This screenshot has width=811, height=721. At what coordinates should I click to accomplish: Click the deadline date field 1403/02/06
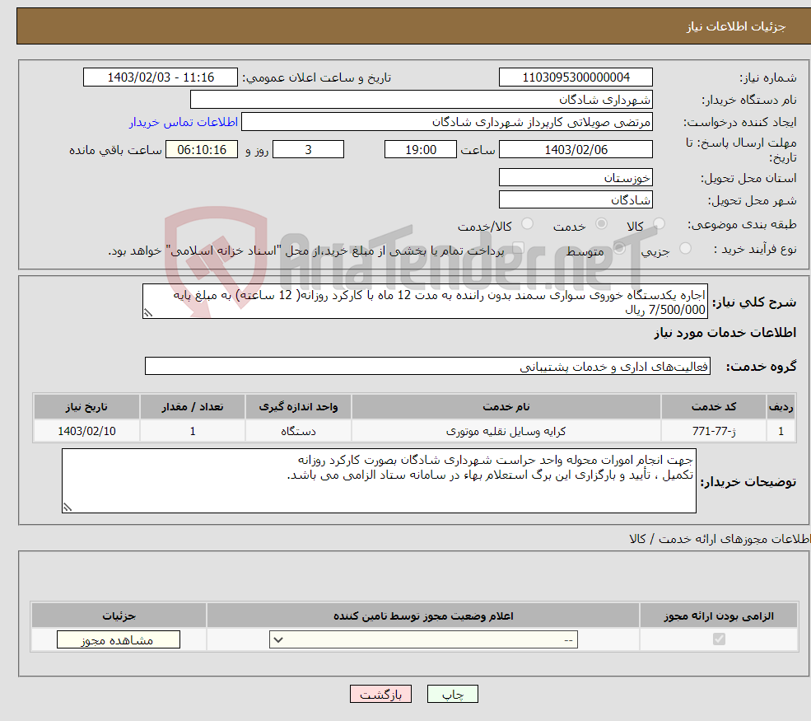576,150
